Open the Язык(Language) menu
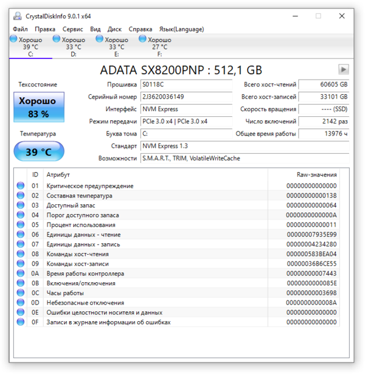The image size is (365, 374). click(x=181, y=29)
